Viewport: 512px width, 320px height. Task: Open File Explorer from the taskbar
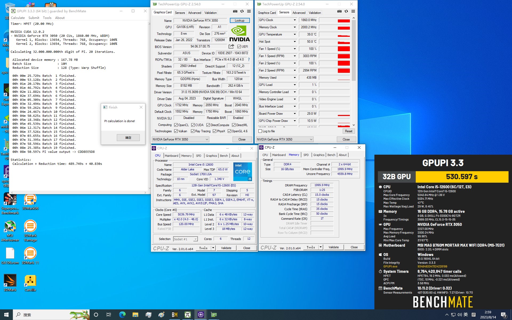[x=135, y=315]
